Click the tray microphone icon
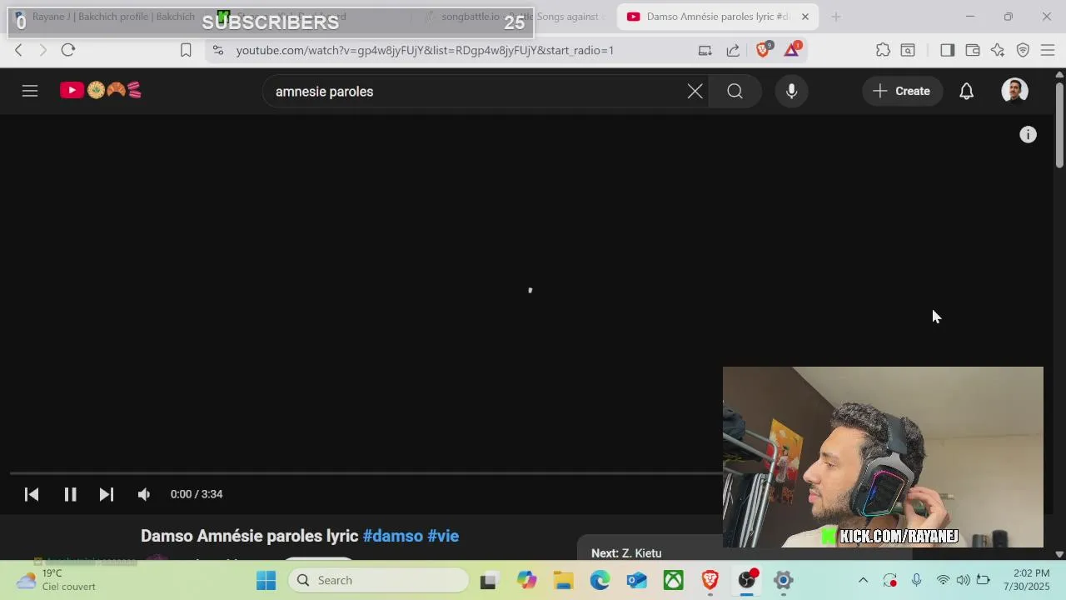This screenshot has width=1066, height=600. [x=916, y=580]
